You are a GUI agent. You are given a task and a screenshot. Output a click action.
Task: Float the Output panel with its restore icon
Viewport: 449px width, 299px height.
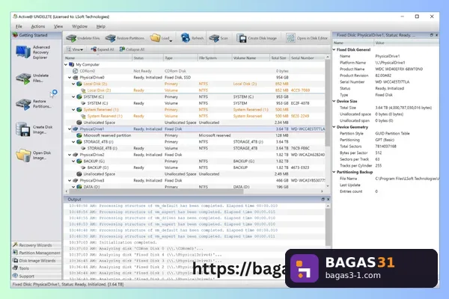click(x=323, y=199)
